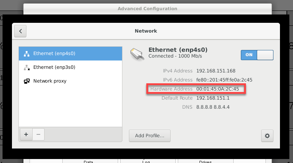Viewport: 293px width, 163px height.
Task: Open Network proxy settings
Action: (x=71, y=81)
